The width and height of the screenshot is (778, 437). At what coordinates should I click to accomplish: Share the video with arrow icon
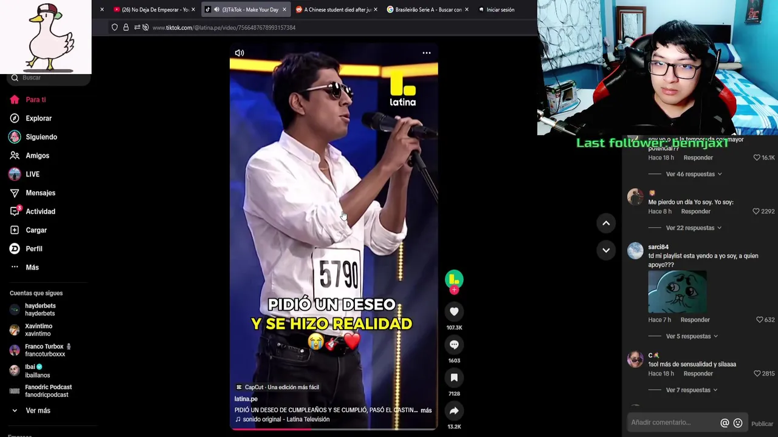click(x=454, y=411)
